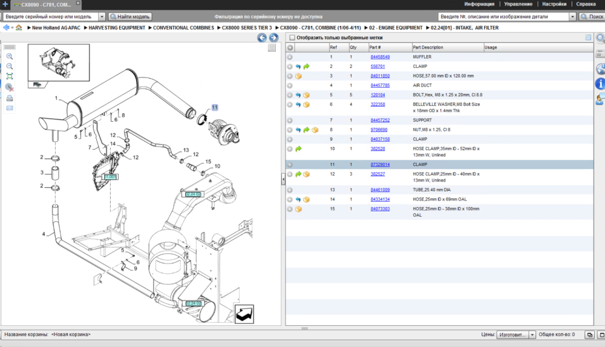
Task: Click the blue arrow on the 84334134 row
Action: click(x=298, y=200)
